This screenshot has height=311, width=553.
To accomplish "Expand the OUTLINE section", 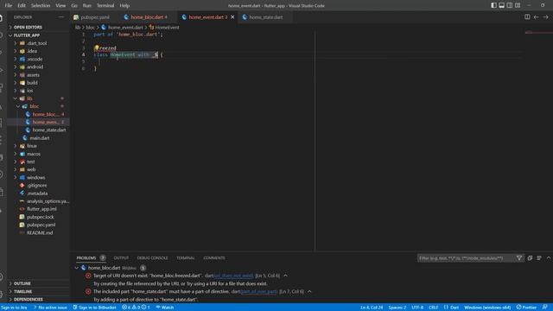I will 38,283.
